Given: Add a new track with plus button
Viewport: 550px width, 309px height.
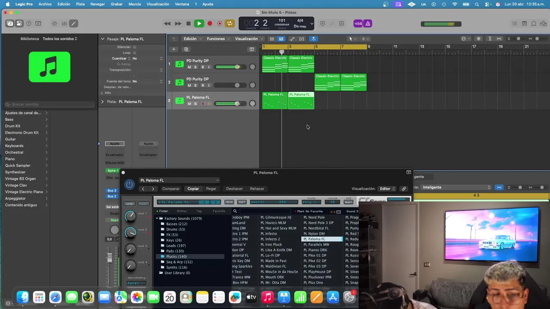Looking at the screenshot, I should (x=174, y=49).
